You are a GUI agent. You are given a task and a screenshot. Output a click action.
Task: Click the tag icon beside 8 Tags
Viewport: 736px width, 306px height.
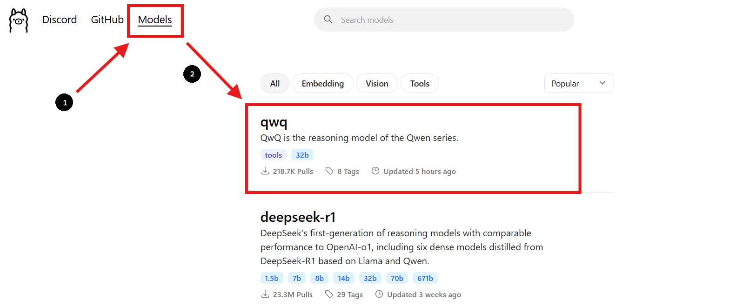click(329, 171)
